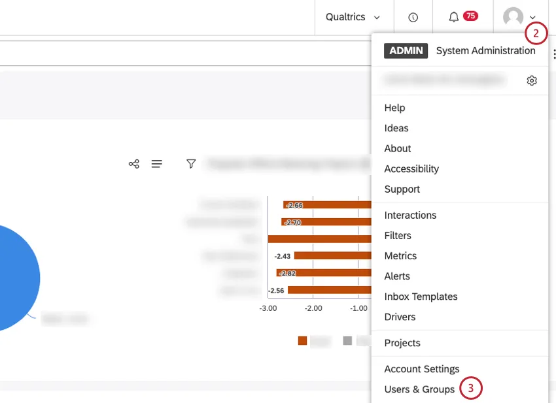Select Metrics from the menu
This screenshot has height=403, width=556.
click(x=400, y=255)
